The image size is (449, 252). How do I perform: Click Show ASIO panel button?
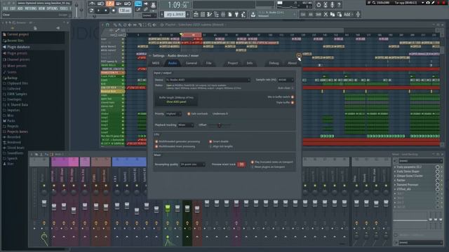pos(176,101)
